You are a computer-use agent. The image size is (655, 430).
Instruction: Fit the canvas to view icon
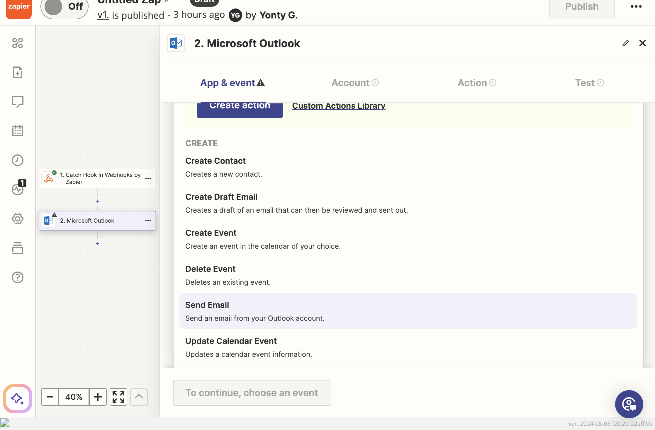pyautogui.click(x=118, y=397)
